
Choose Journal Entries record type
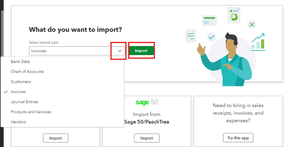pyautogui.click(x=25, y=102)
